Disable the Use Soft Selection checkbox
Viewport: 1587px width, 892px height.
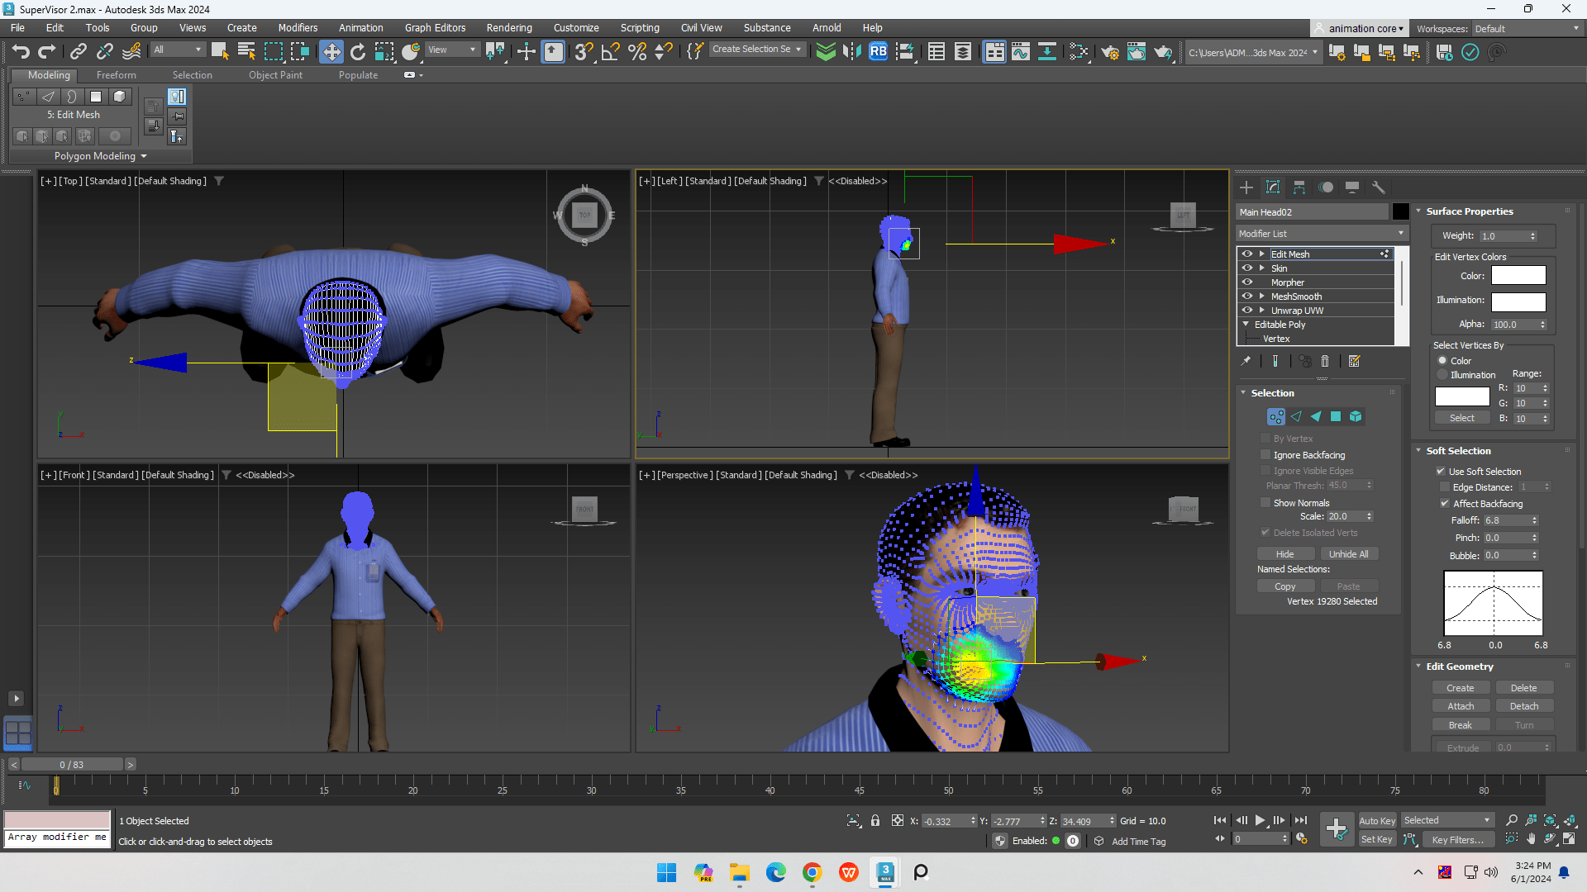pos(1441,472)
